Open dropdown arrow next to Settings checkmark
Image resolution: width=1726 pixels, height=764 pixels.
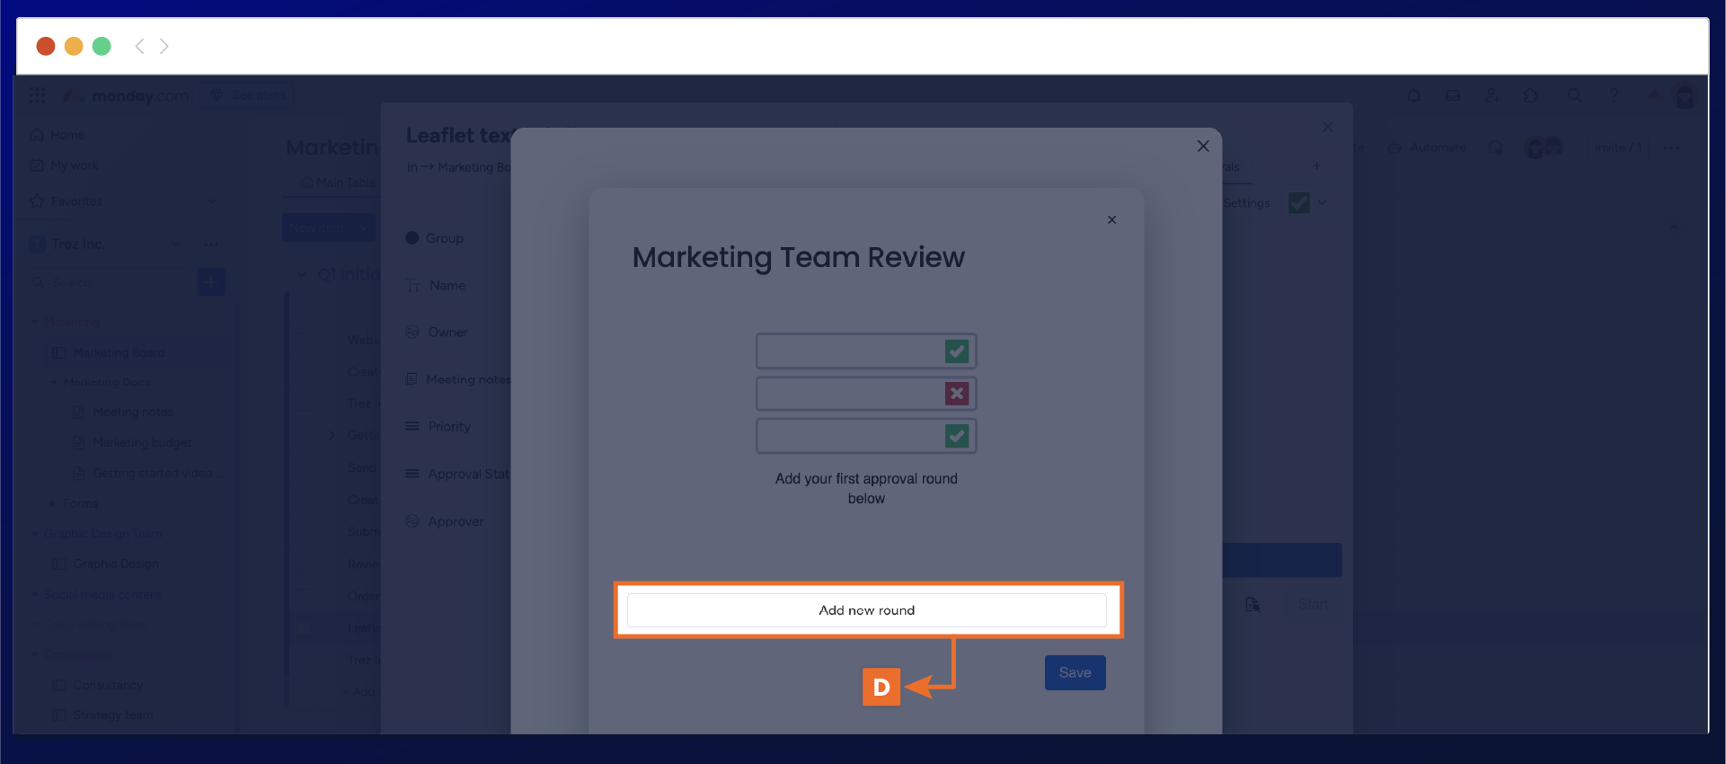click(x=1323, y=203)
